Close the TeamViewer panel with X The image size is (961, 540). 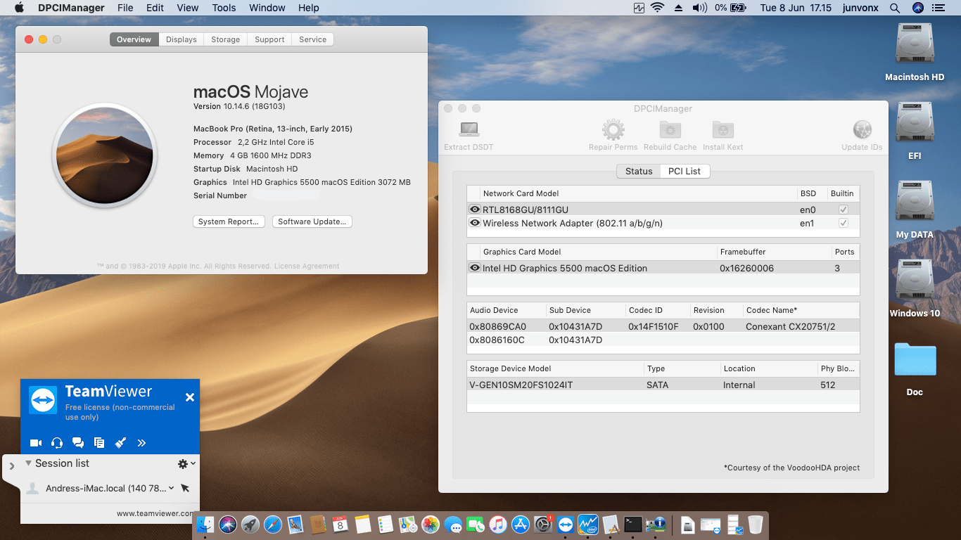(189, 397)
